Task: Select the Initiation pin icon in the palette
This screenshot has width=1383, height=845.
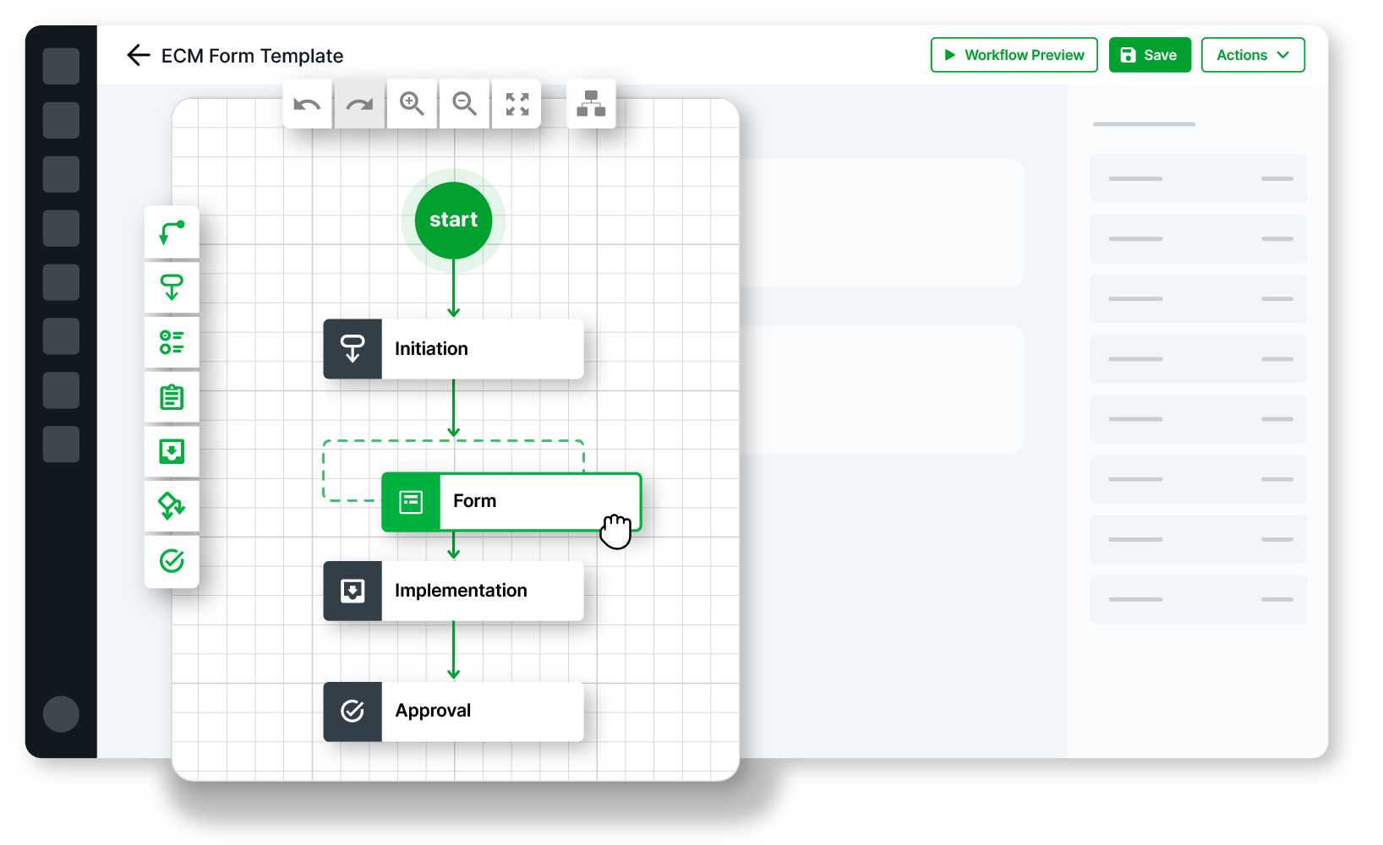Action: tap(172, 286)
